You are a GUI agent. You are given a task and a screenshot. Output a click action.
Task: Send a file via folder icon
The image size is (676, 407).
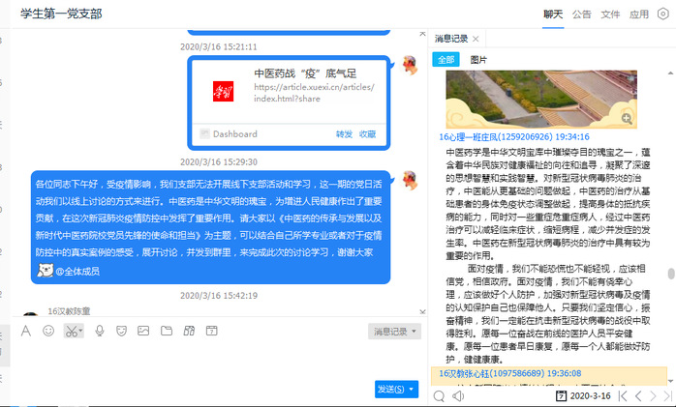pos(166,331)
